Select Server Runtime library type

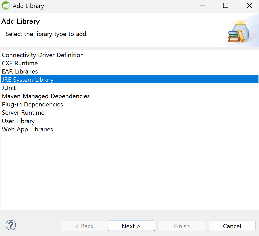130,113
